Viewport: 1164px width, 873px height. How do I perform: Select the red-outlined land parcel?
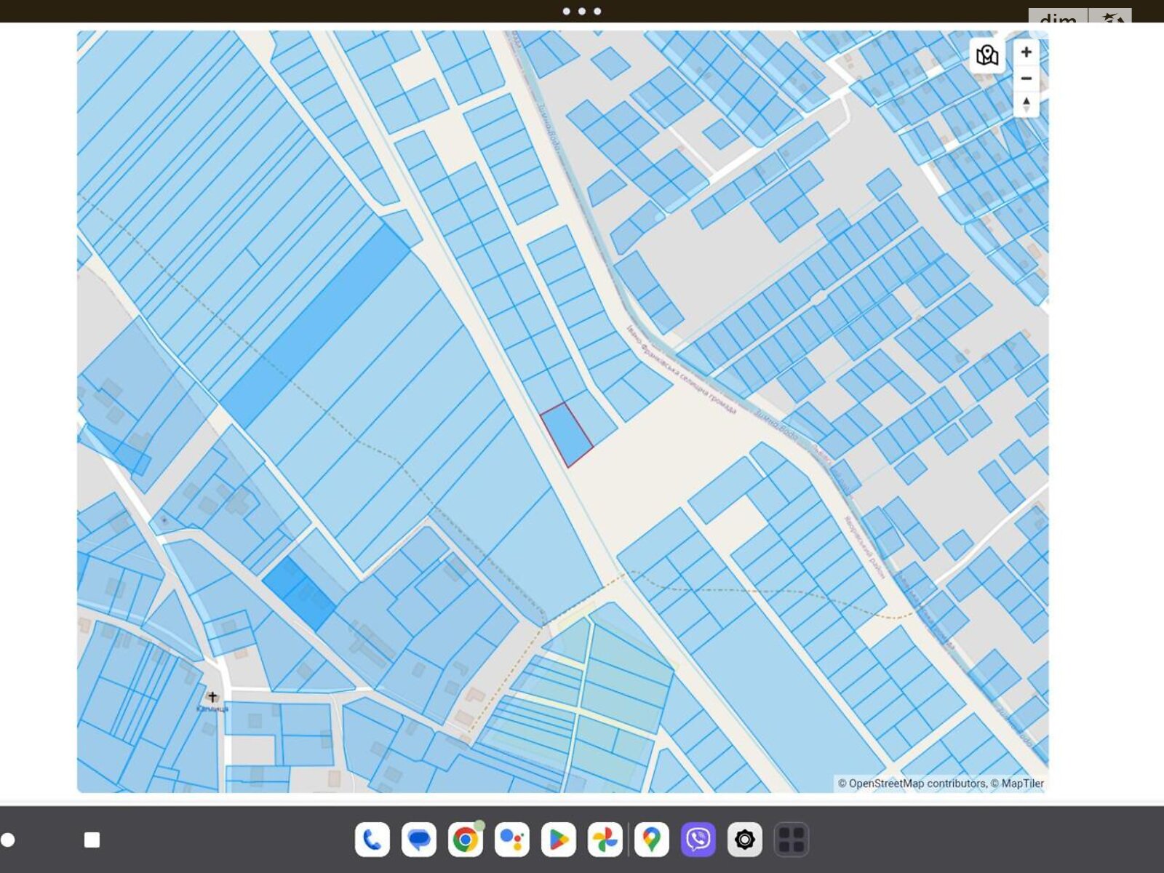(x=566, y=435)
